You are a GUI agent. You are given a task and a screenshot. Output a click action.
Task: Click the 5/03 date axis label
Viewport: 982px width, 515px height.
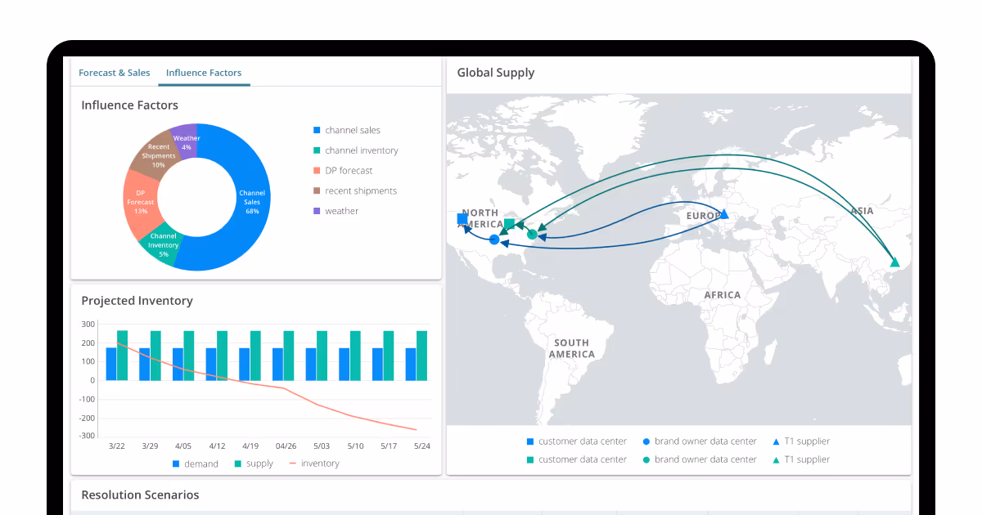point(322,446)
